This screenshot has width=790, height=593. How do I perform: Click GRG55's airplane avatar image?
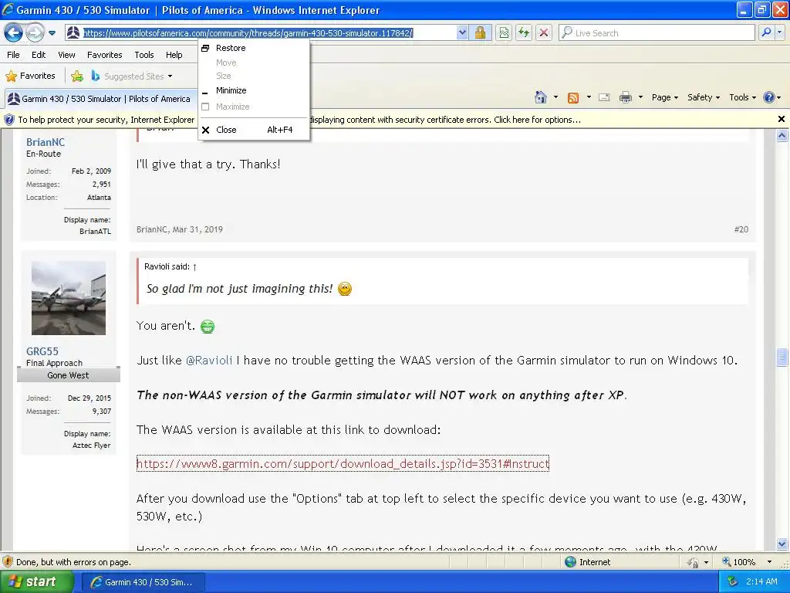(x=69, y=298)
